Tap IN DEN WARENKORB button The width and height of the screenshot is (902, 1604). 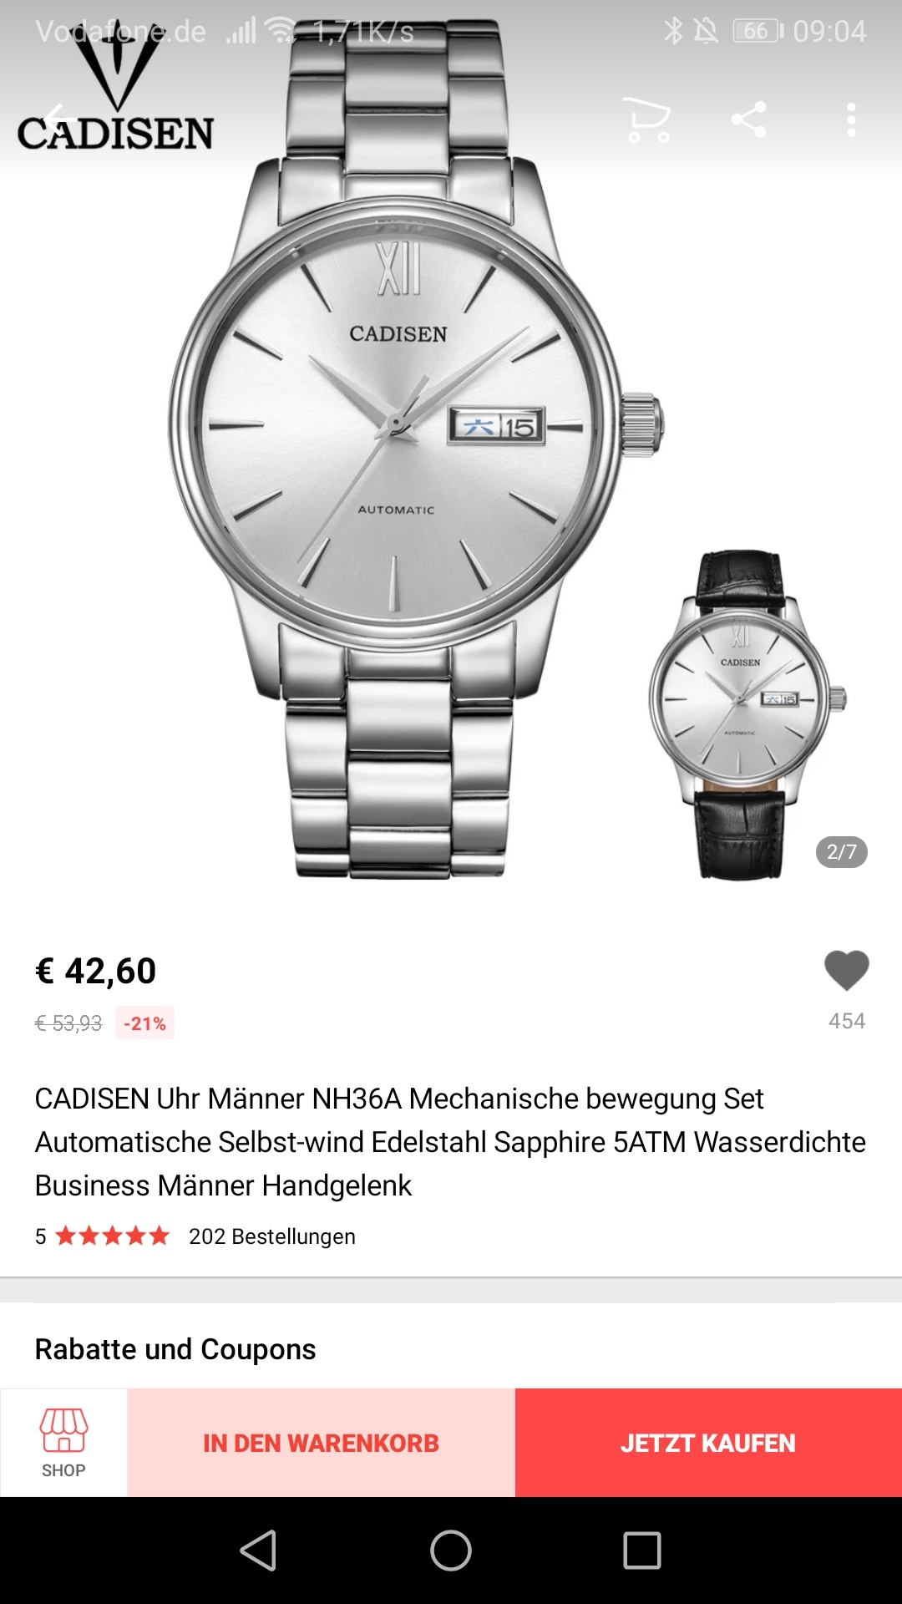pos(321,1443)
